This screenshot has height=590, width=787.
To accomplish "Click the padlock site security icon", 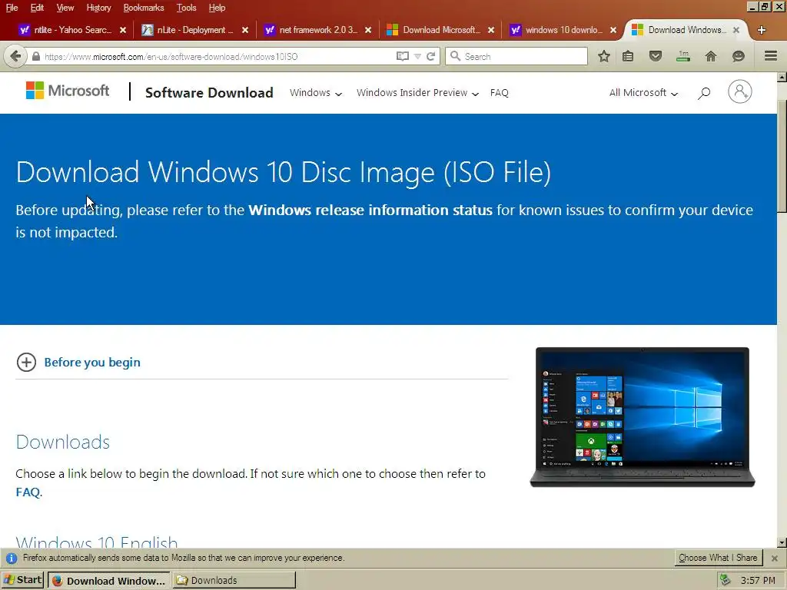I will coord(35,57).
